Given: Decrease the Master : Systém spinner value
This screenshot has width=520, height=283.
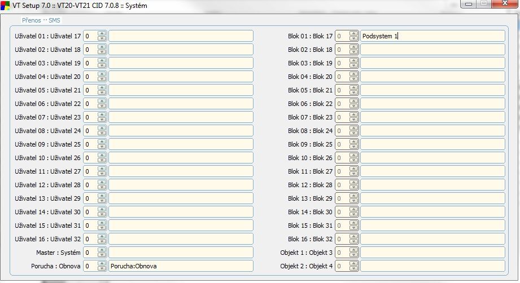Looking at the screenshot, I should click(102, 255).
